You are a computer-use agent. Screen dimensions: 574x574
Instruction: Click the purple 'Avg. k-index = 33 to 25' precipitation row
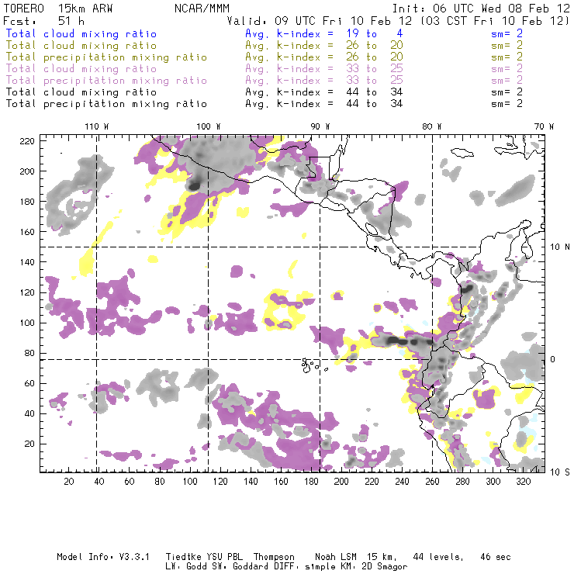(324, 81)
